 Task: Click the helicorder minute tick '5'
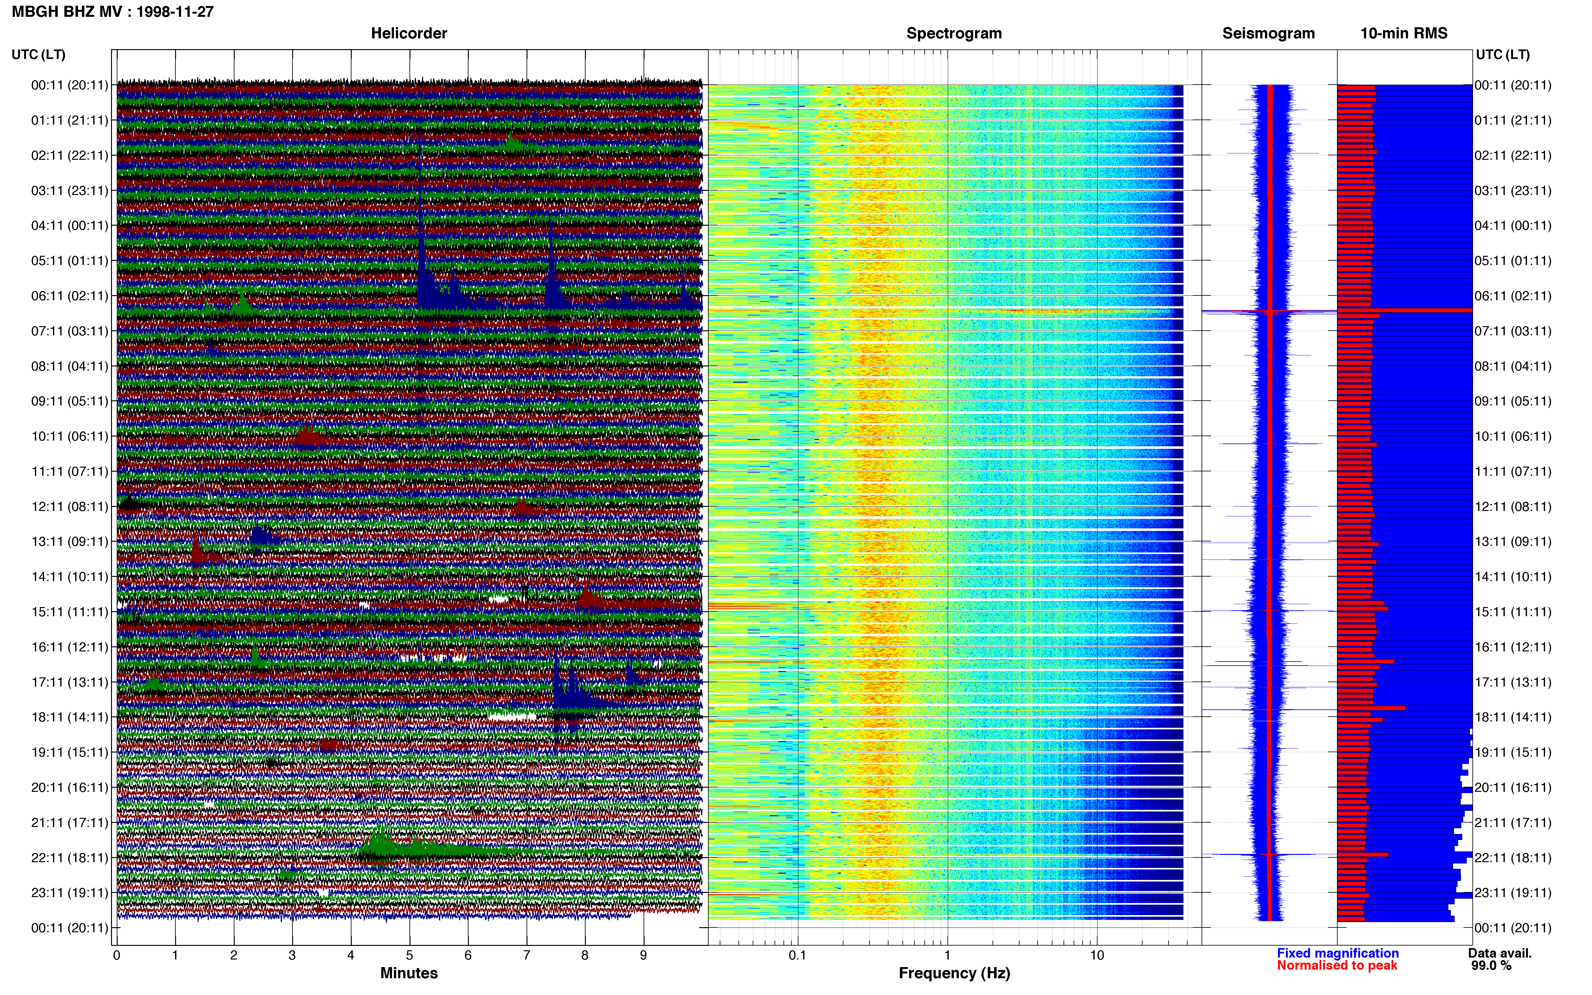(409, 955)
